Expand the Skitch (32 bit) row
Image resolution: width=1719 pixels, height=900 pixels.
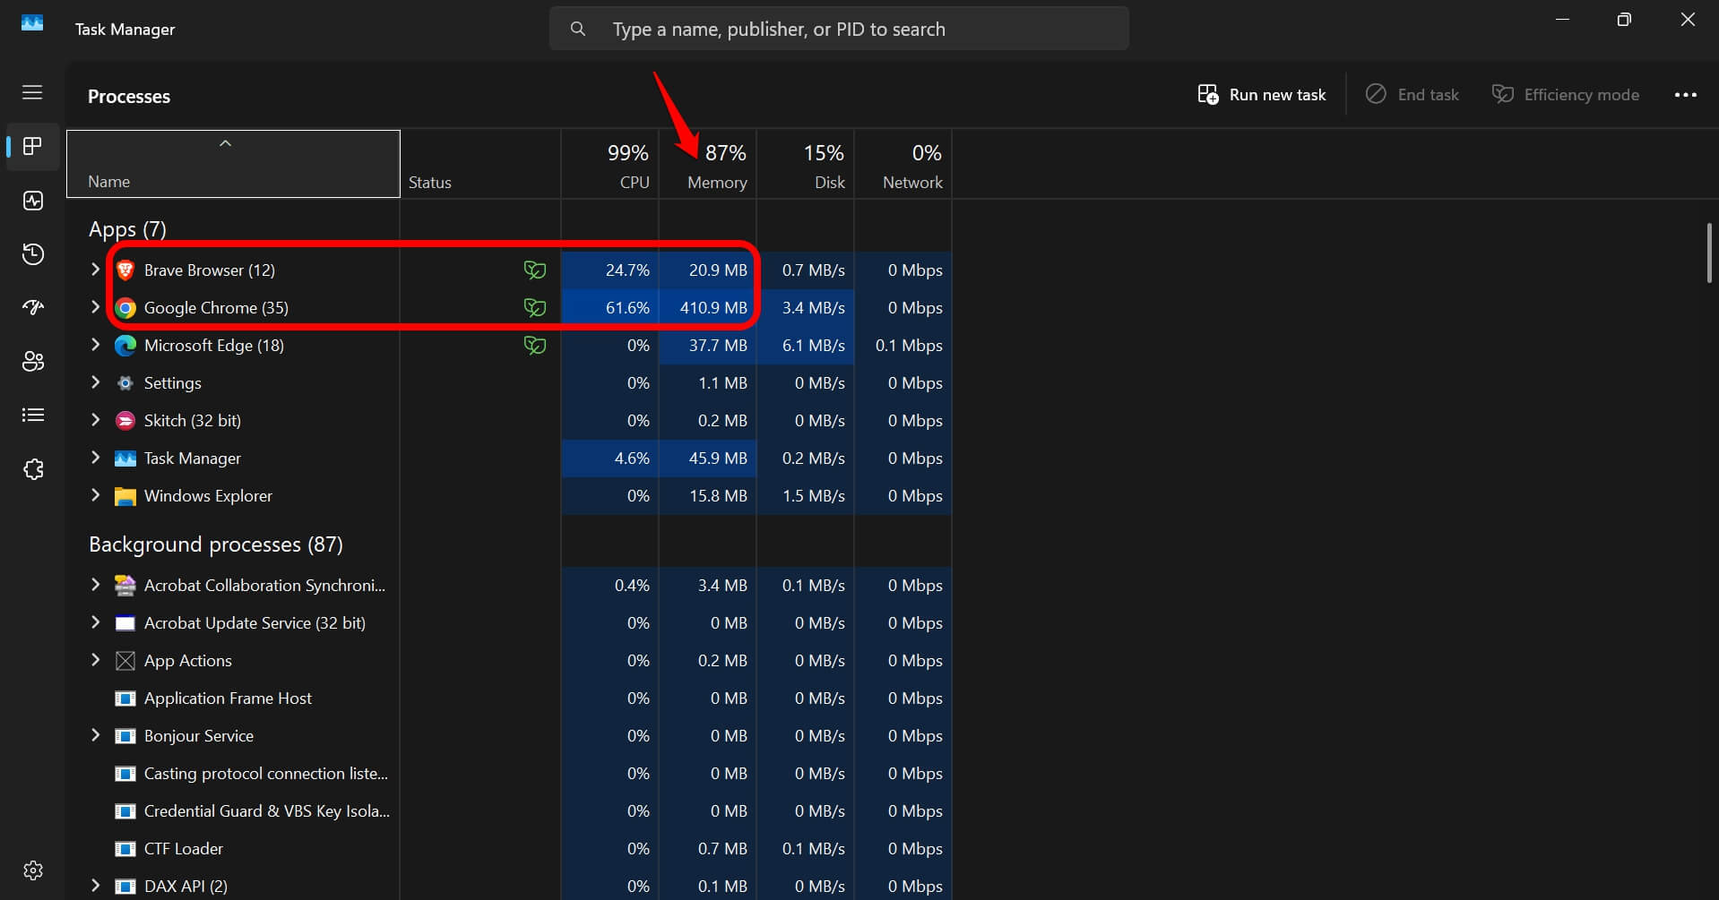pos(96,420)
